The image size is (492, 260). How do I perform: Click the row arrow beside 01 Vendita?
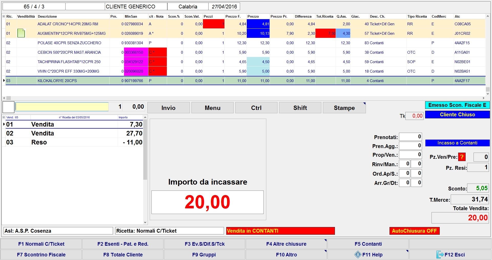pos(4,124)
